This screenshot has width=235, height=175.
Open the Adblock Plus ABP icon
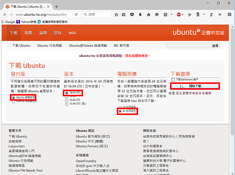(179, 15)
